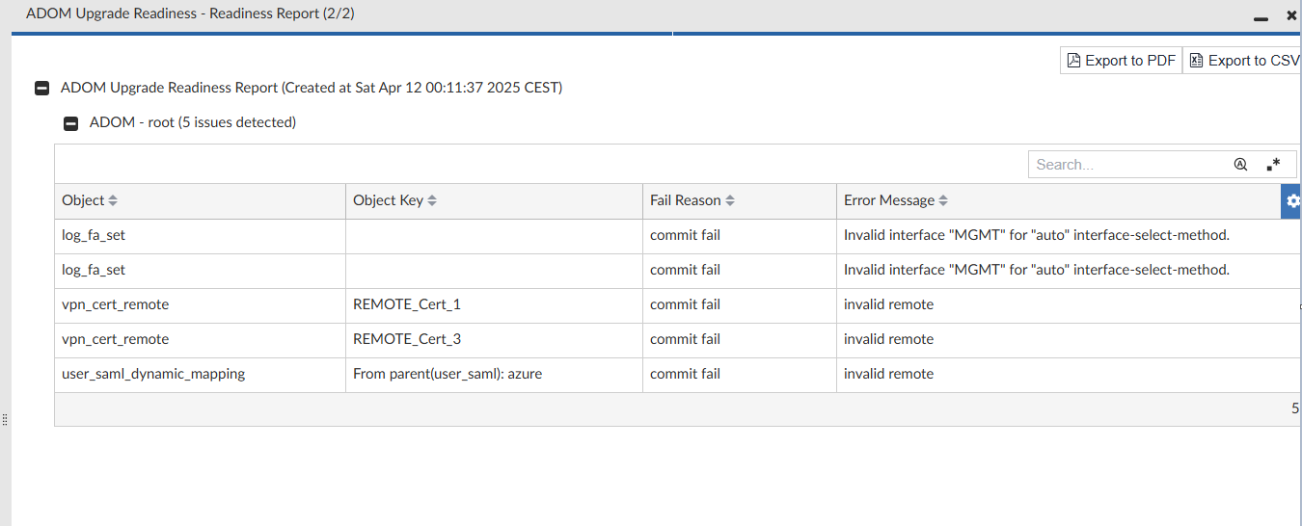Image resolution: width=1302 pixels, height=526 pixels.
Task: Click the user_saml_dynamic_mapping object row
Action: click(x=153, y=374)
